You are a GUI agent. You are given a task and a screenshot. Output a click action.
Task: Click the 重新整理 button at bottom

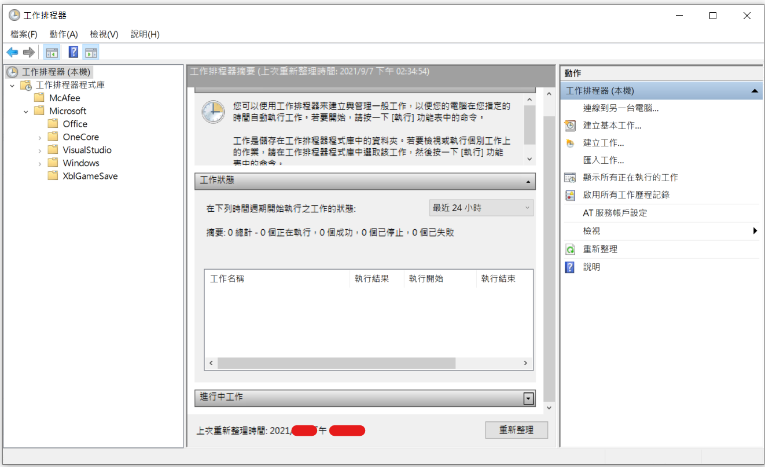[x=516, y=430]
